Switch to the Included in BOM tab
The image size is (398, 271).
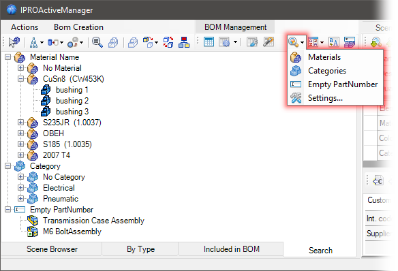coord(232,249)
